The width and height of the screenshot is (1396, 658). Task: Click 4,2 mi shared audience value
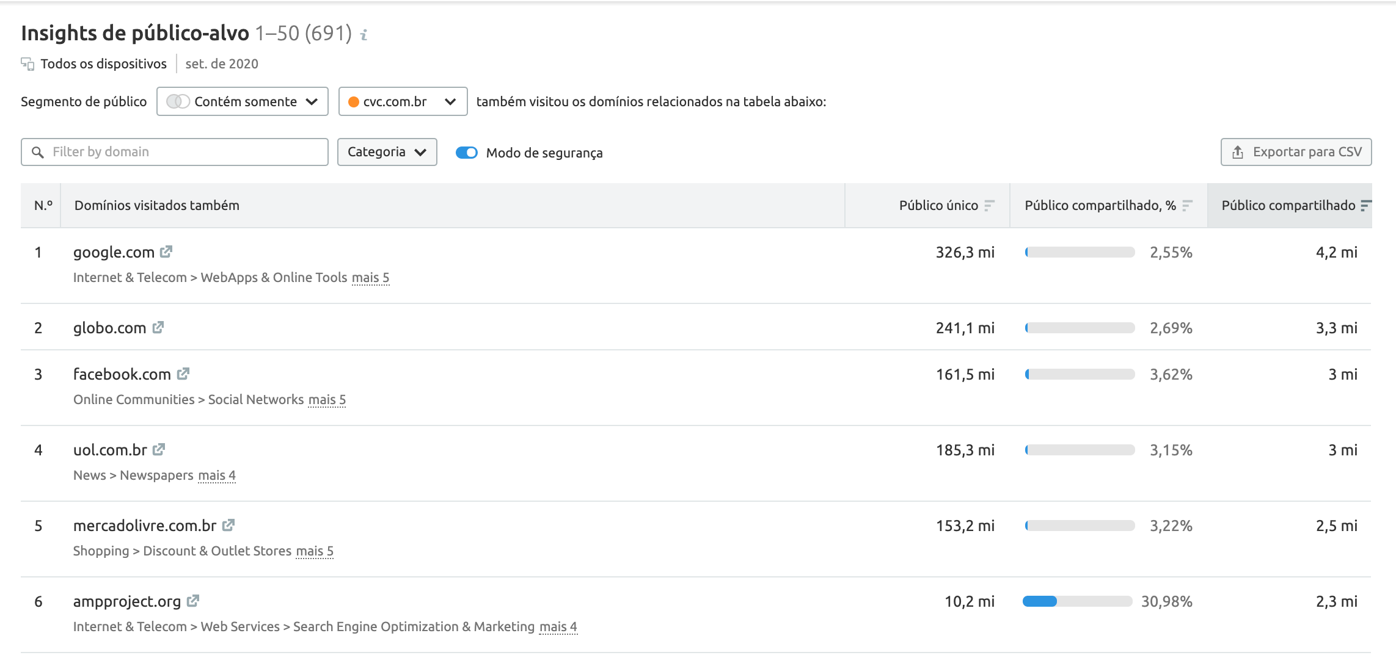(x=1337, y=252)
